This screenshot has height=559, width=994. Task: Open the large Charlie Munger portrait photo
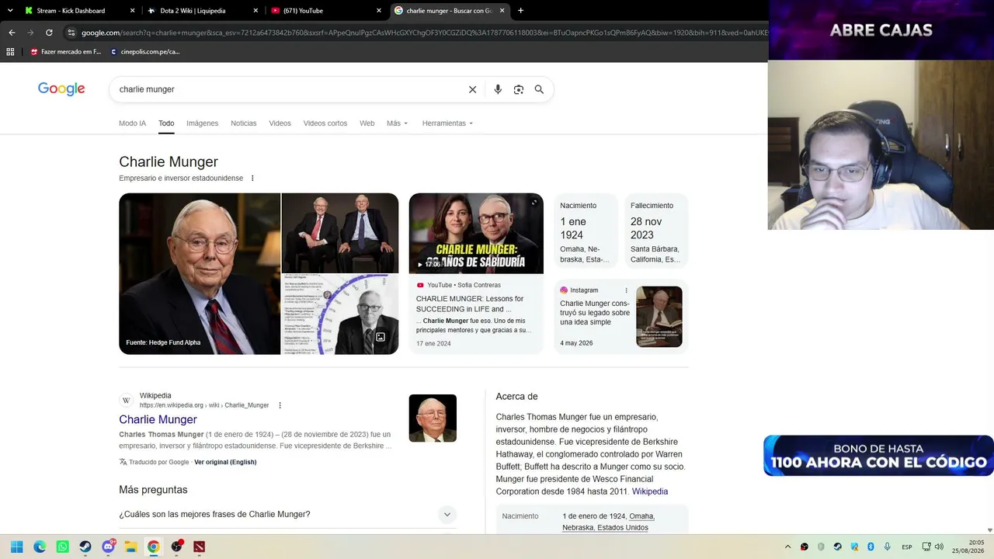200,274
